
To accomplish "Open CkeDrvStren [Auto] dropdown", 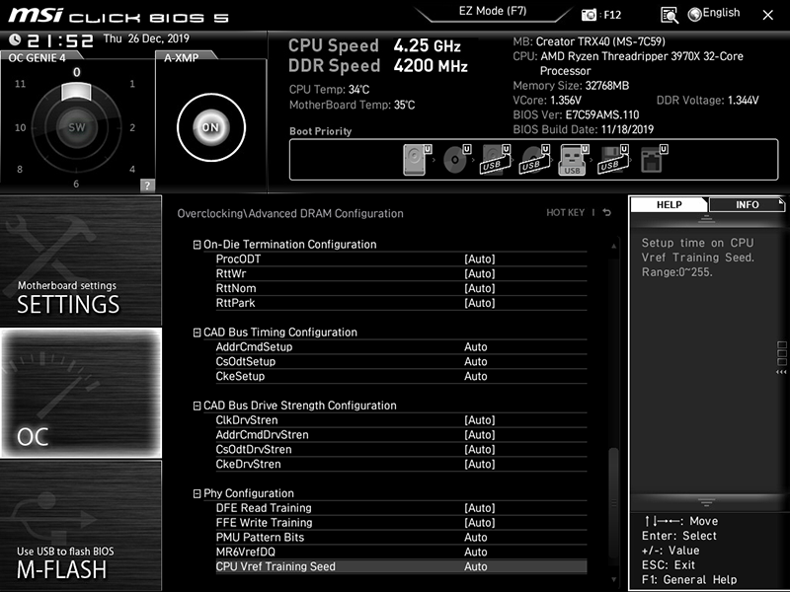I will (x=480, y=464).
